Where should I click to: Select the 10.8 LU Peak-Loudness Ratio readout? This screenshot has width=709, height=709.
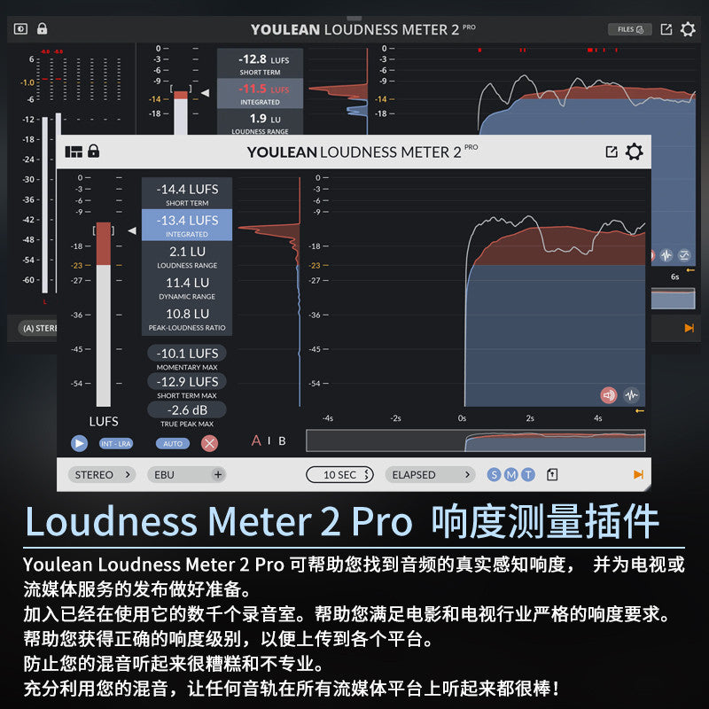pos(187,319)
